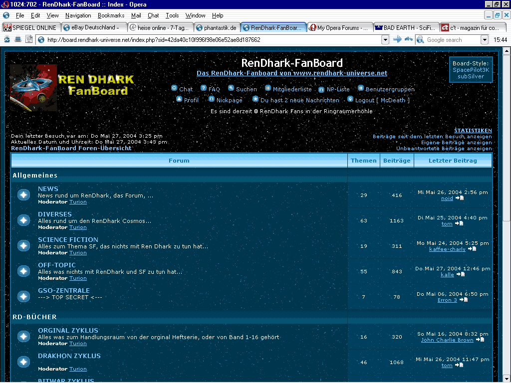Click the STATISTIKEN link

click(473, 130)
